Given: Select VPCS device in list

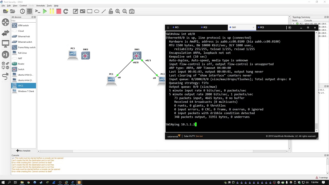Looking at the screenshot, I should (x=23, y=86).
